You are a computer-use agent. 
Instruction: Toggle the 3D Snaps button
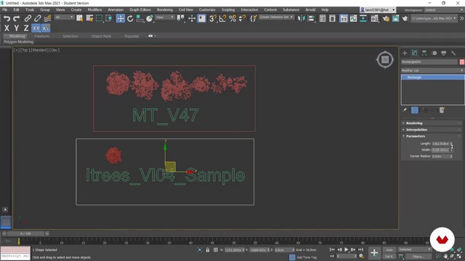tap(213, 18)
